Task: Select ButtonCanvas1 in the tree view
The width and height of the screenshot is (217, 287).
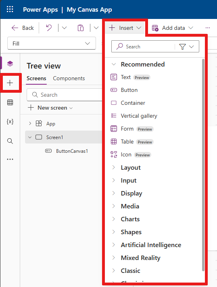Action: [x=72, y=151]
